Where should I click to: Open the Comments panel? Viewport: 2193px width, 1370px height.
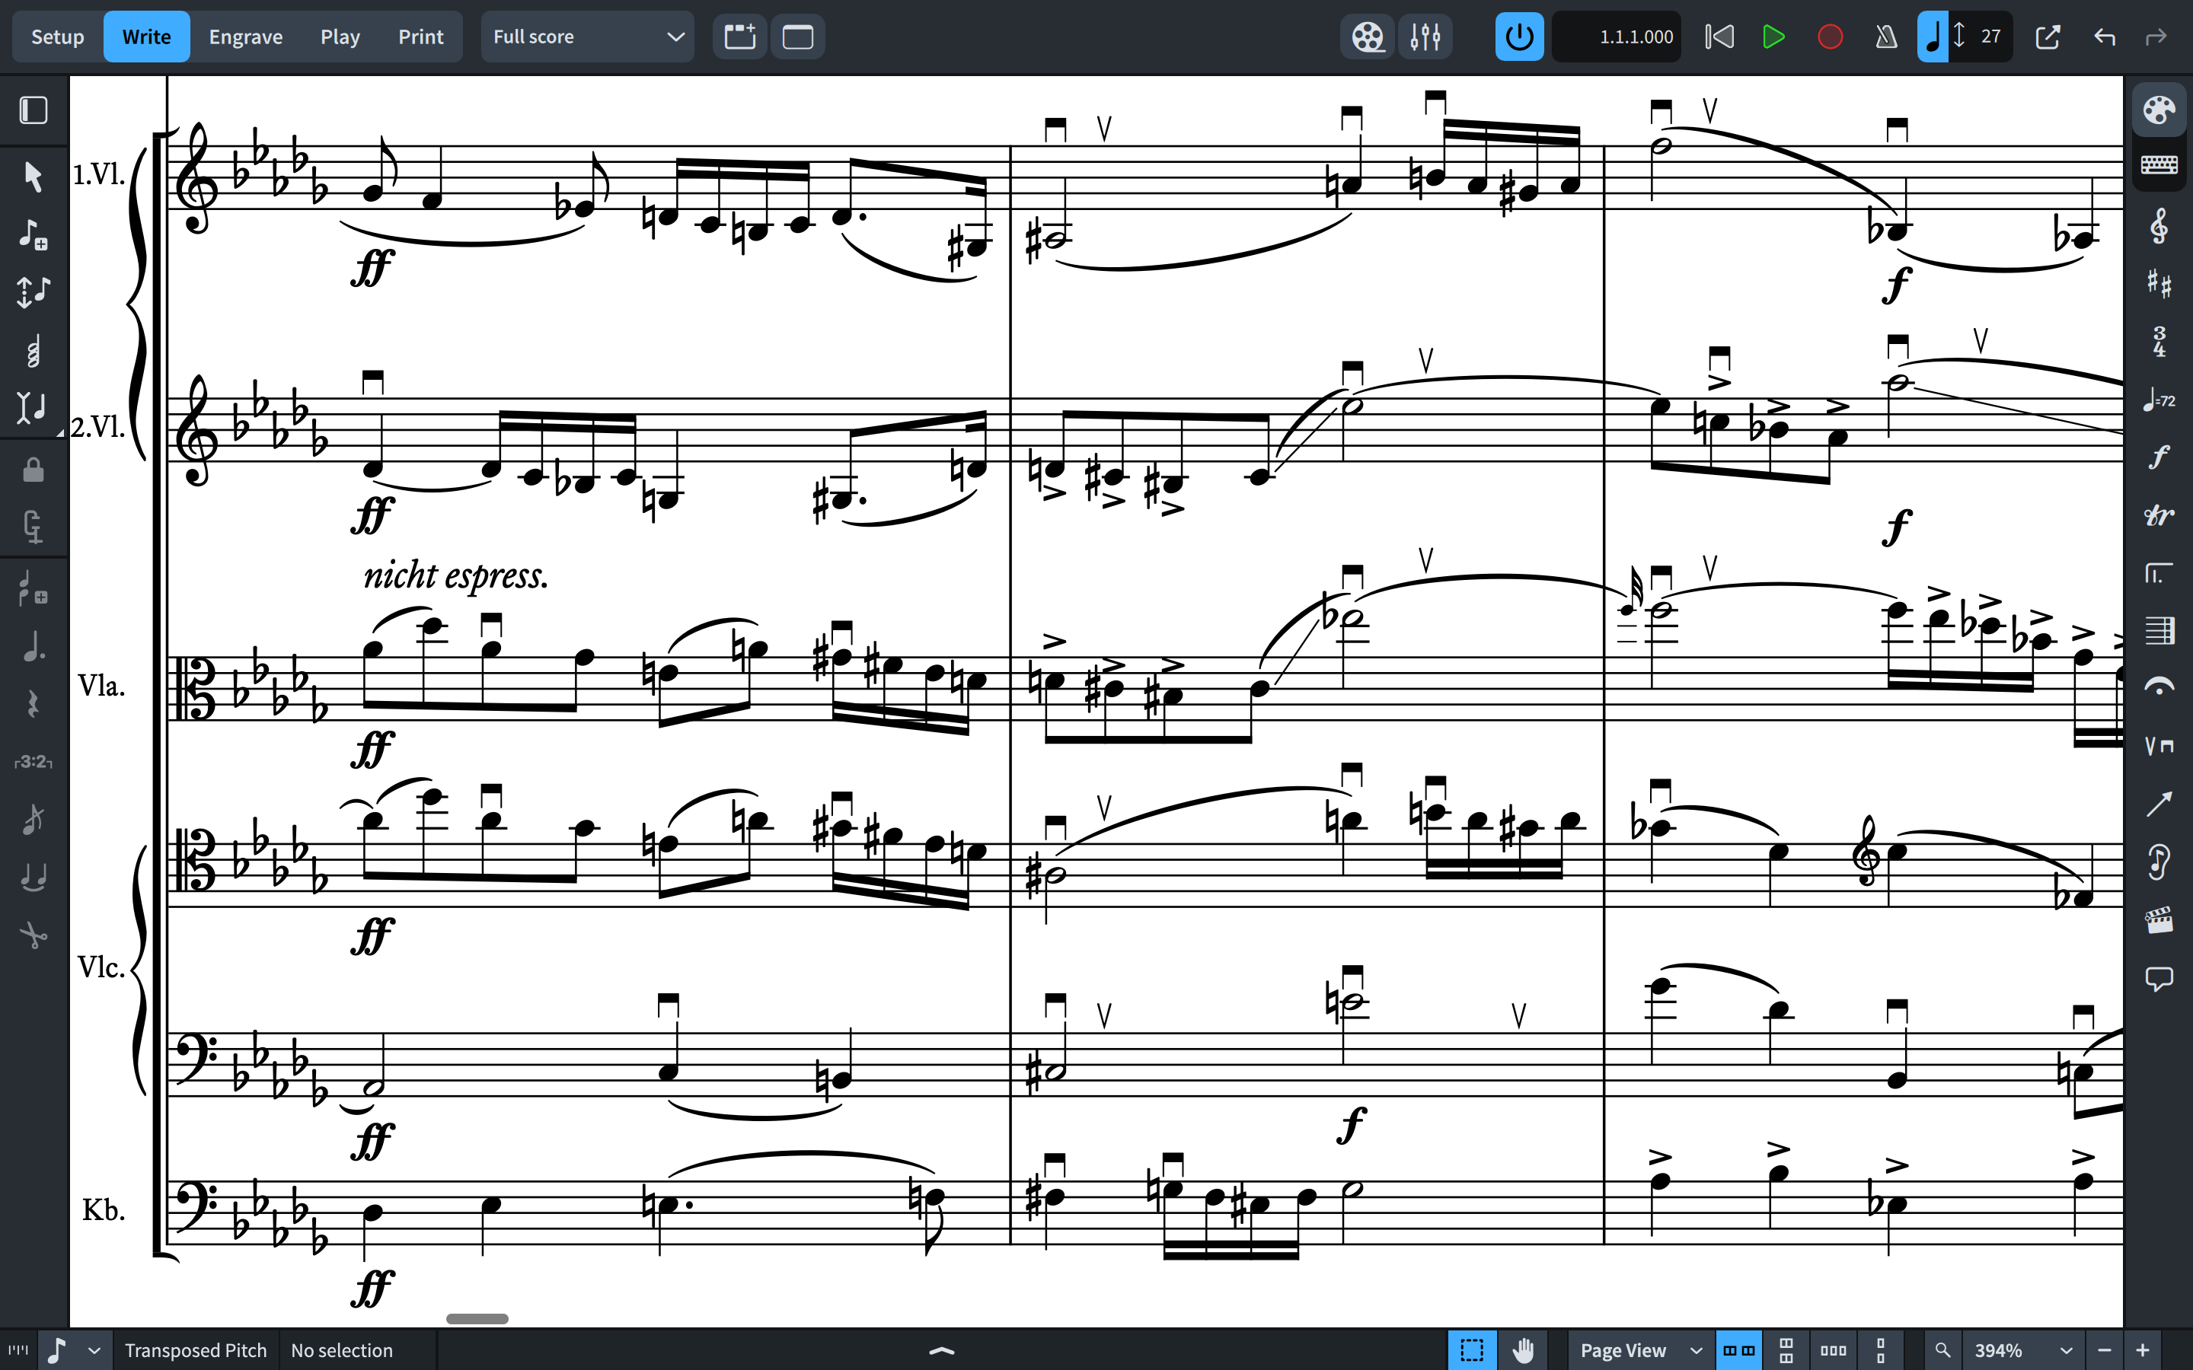[2159, 978]
